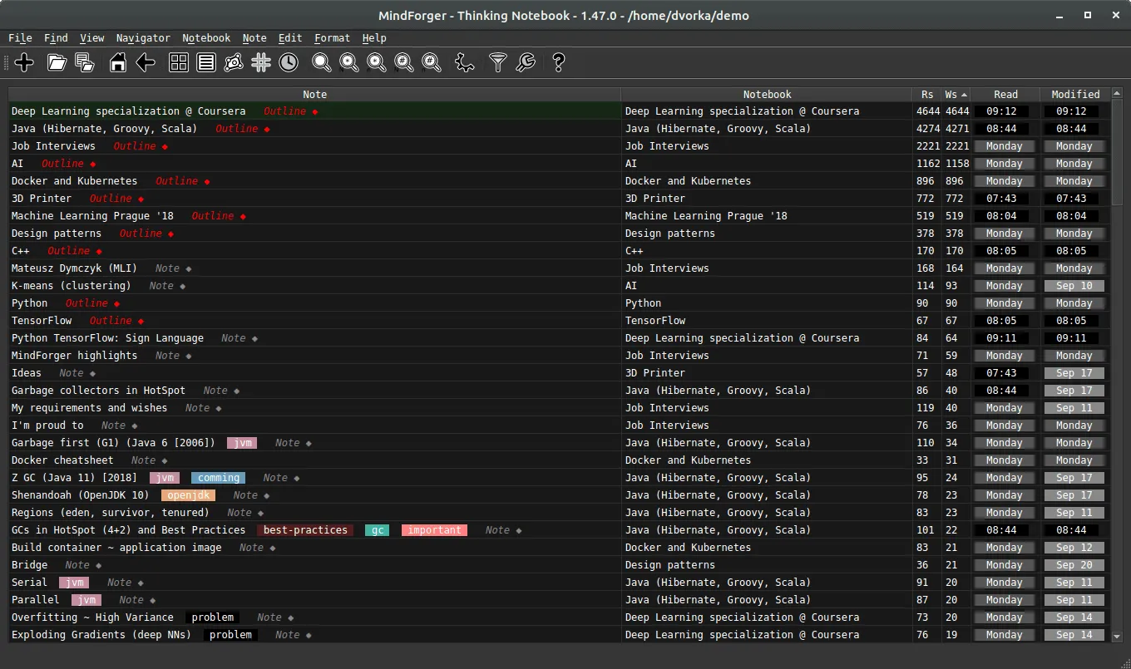Select the Docker cheatsheet note row
The image size is (1131, 669).
[x=559, y=460]
